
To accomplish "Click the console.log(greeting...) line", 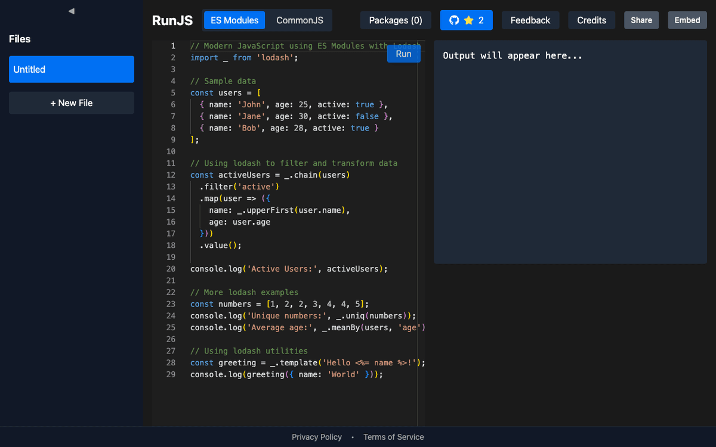I will [x=286, y=374].
